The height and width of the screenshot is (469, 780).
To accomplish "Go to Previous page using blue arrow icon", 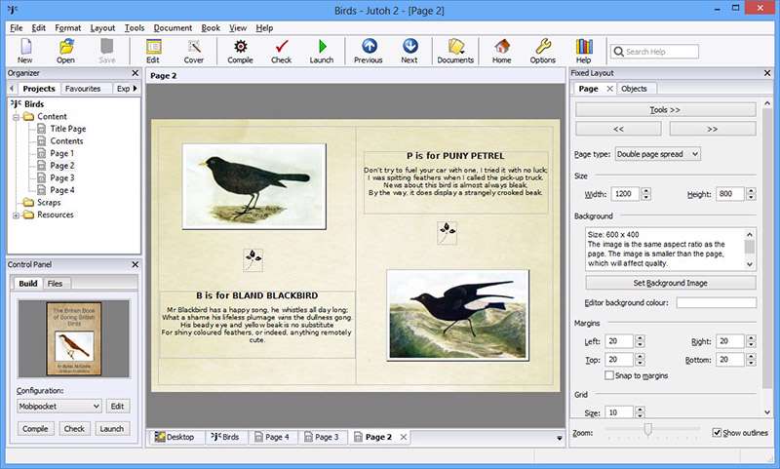I will [368, 50].
